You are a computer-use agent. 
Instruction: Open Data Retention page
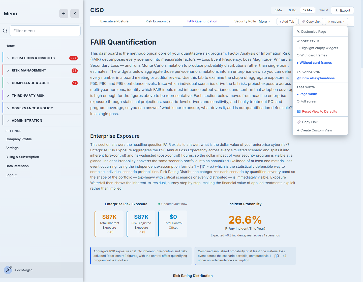point(17,166)
